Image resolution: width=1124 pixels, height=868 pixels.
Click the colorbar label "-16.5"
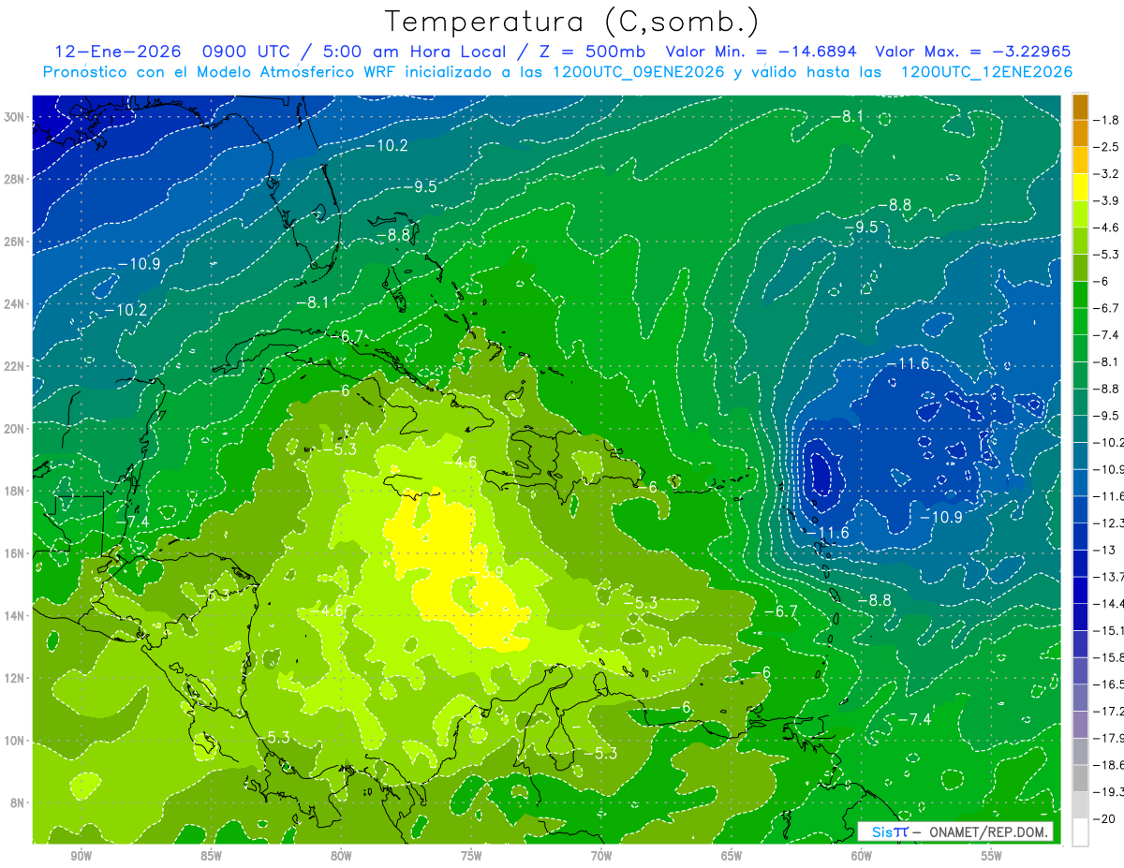pyautogui.click(x=1111, y=684)
